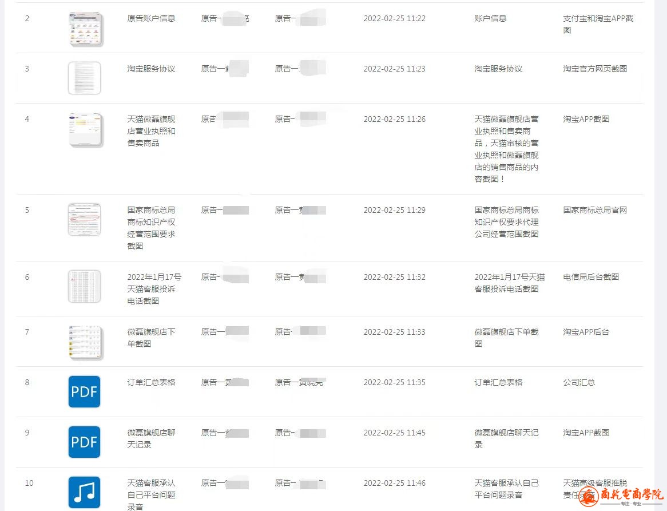Select description 天猫微磊旗舰店营业执照和售卖商品，天猫审核的营业执照 paragraph
The width and height of the screenshot is (667, 511).
tap(506, 149)
